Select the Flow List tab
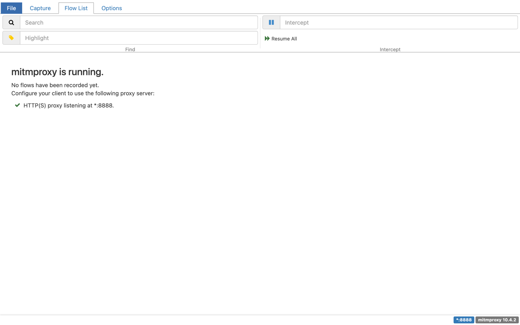 [76, 8]
